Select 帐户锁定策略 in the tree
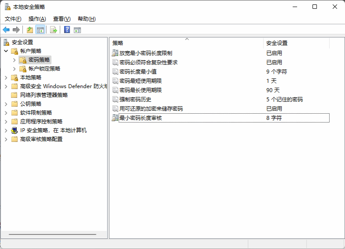Viewport: 345px width, 249px height. pos(44,69)
